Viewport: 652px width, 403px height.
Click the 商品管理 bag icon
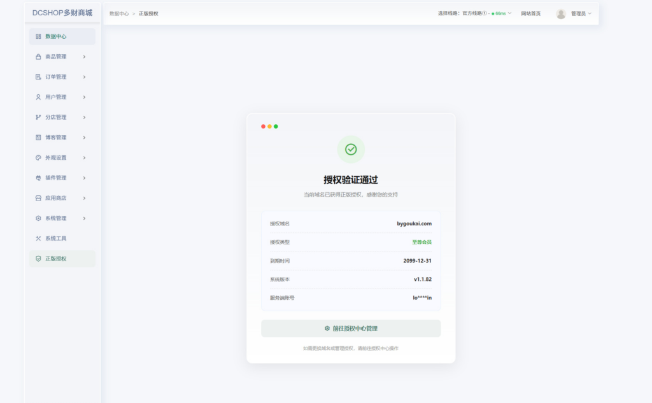pos(38,57)
